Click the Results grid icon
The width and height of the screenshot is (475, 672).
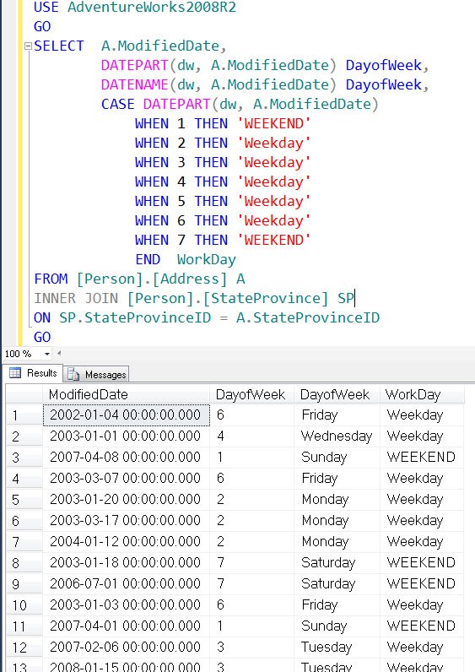[15, 373]
